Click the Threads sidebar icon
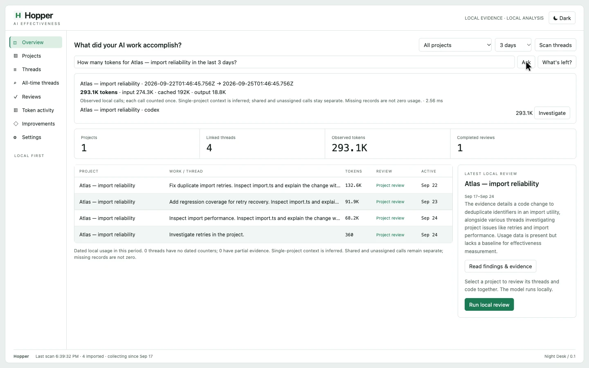Image resolution: width=589 pixels, height=368 pixels. [x=15, y=70]
